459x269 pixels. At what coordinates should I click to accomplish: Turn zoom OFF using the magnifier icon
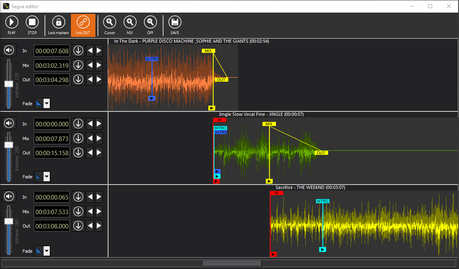[x=150, y=22]
